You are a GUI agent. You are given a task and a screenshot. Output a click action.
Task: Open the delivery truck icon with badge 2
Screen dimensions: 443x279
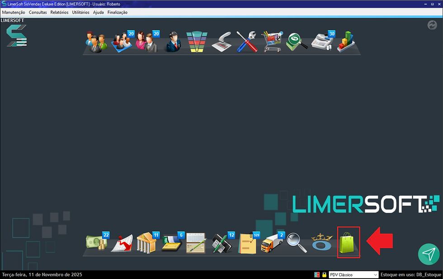pos(273,242)
